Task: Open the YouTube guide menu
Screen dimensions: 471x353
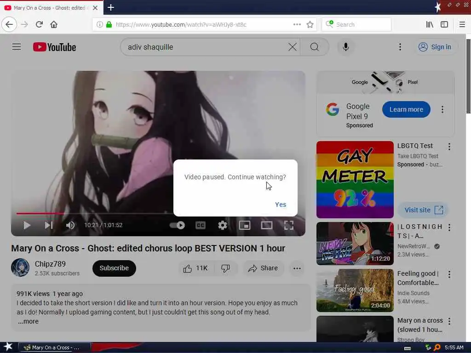Action: click(17, 47)
